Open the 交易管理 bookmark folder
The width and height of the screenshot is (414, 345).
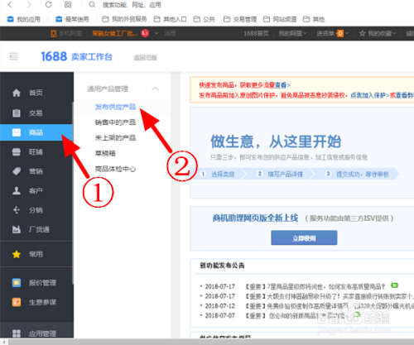click(240, 19)
